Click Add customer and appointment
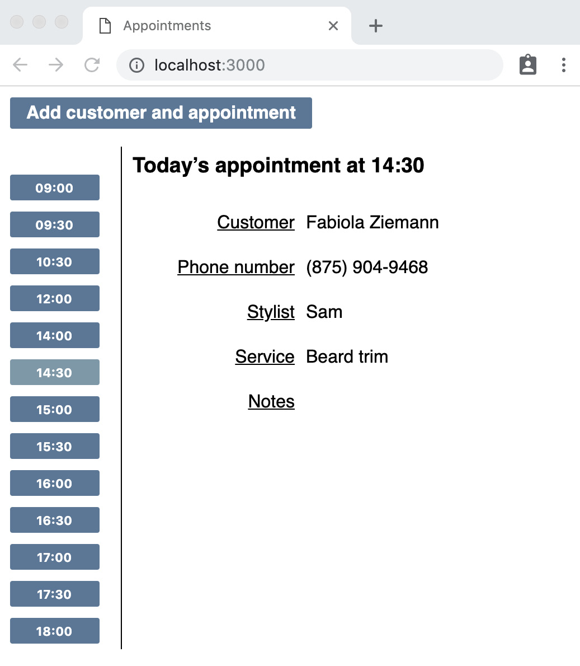The width and height of the screenshot is (580, 666). click(x=161, y=113)
